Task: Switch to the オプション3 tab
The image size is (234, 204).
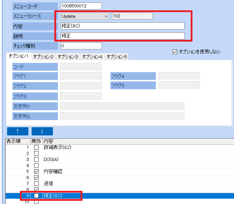Action: [x=68, y=57]
